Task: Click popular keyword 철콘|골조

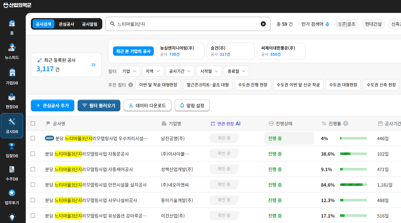Action: (347, 24)
